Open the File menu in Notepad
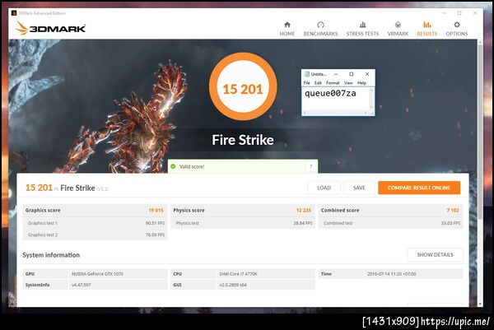Screen dimensions: 494x330 click(306, 83)
